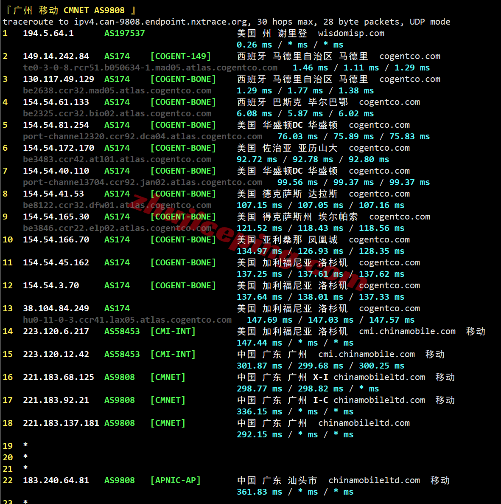Click IP address 221.183.68.125

click(x=59, y=377)
